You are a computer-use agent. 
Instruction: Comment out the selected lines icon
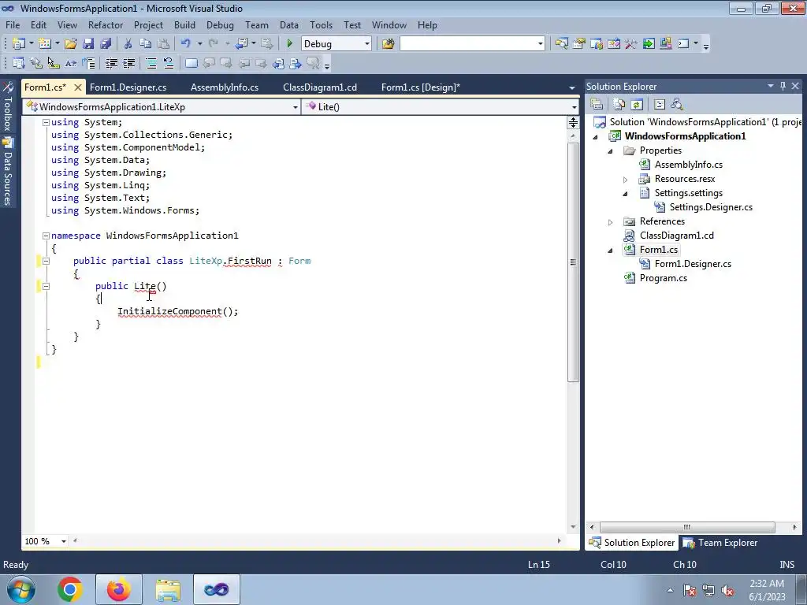151,63
